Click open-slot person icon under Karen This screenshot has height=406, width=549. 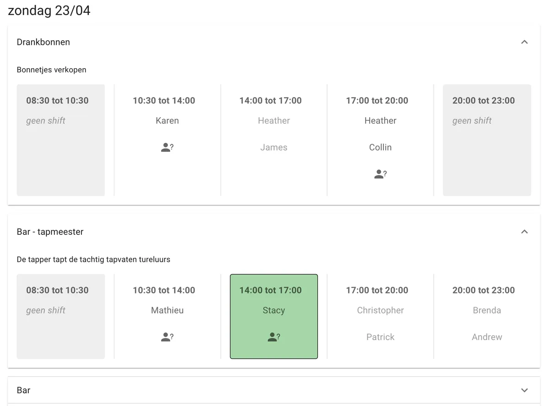pyautogui.click(x=167, y=147)
